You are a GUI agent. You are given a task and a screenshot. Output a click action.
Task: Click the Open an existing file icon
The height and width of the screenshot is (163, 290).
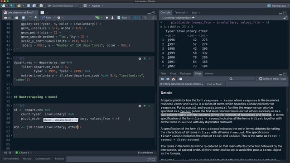(x=19, y=6)
